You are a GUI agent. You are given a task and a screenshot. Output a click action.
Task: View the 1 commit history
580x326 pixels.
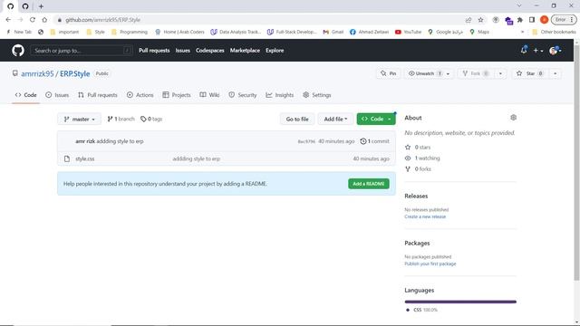click(374, 141)
